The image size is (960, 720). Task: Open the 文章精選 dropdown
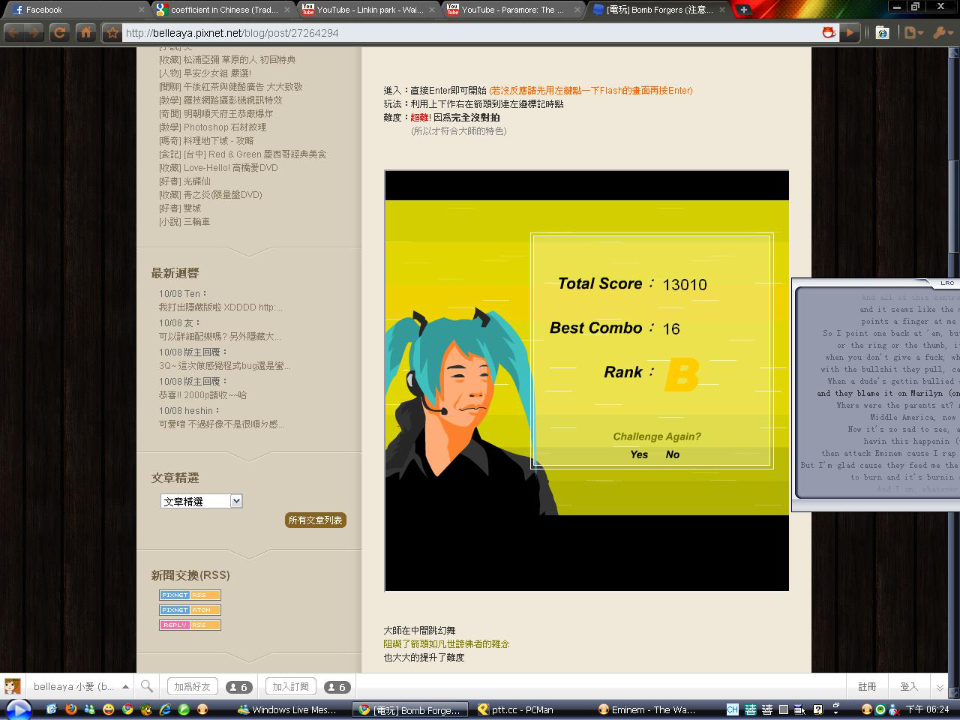tap(202, 501)
